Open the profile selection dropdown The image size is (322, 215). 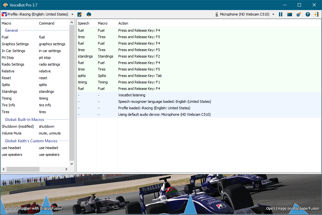72,15
